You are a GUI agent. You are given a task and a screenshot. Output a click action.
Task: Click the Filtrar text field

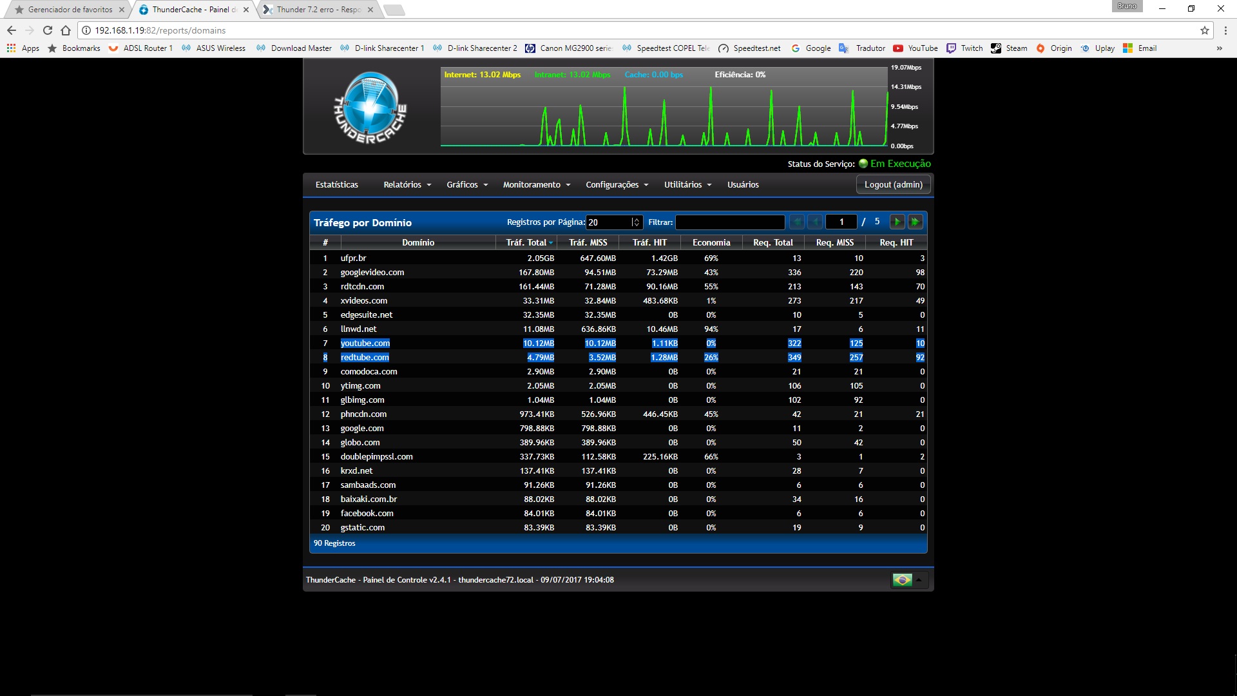(729, 222)
